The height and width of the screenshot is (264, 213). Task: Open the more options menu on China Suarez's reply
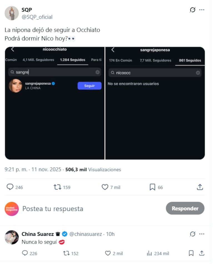[202, 234]
